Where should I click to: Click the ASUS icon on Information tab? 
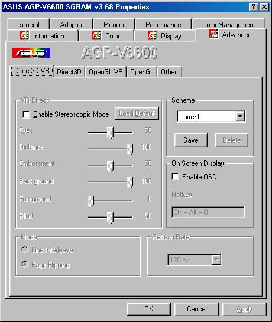tap(24, 35)
